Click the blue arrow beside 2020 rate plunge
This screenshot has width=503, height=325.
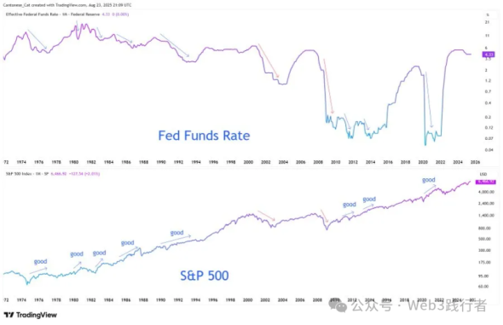(429, 100)
